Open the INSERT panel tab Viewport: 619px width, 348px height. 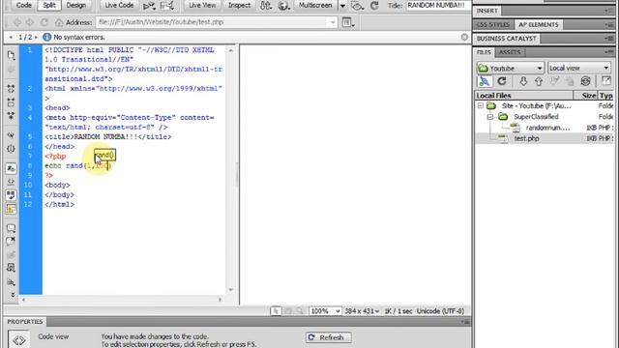(x=487, y=11)
